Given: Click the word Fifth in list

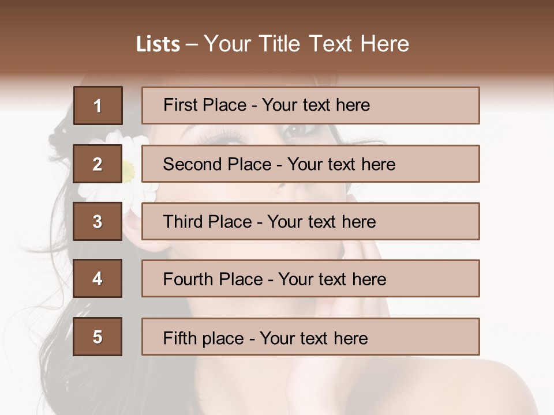Looking at the screenshot, I should click(x=180, y=338).
